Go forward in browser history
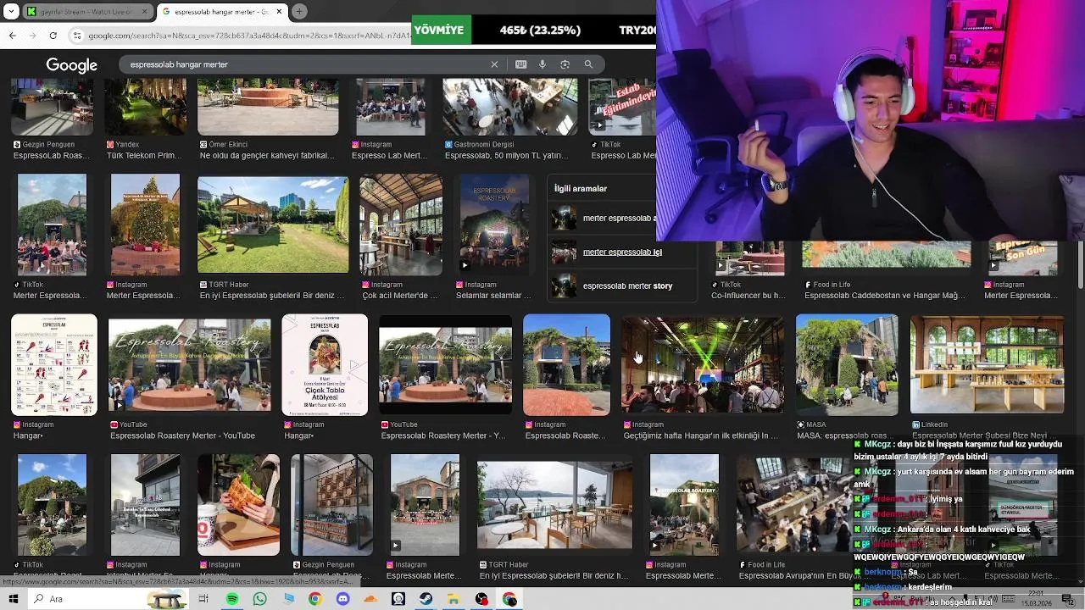The image size is (1085, 610). pos(32,36)
